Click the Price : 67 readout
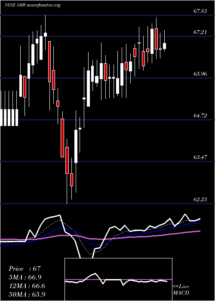Image resolution: width=215 pixels, height=301 pixels. pyautogui.click(x=25, y=269)
